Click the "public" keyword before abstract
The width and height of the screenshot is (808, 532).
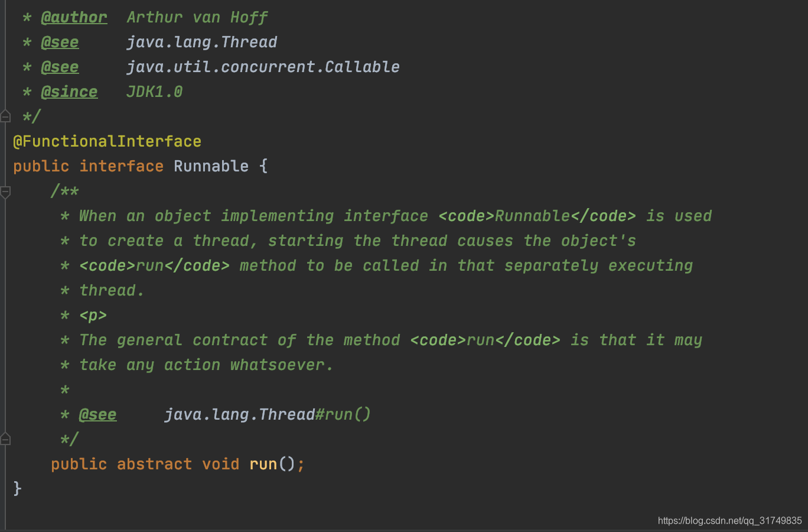coord(79,465)
